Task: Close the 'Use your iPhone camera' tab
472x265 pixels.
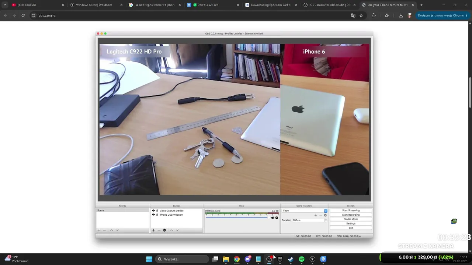Action: tap(413, 5)
